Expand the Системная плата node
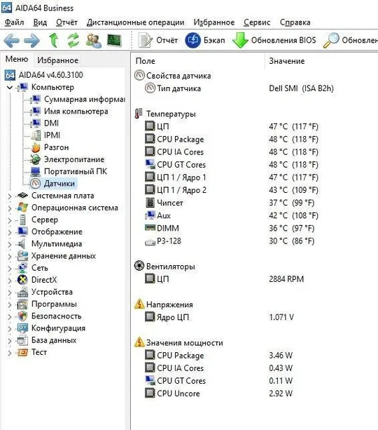The height and width of the screenshot is (430, 378). coord(10,196)
